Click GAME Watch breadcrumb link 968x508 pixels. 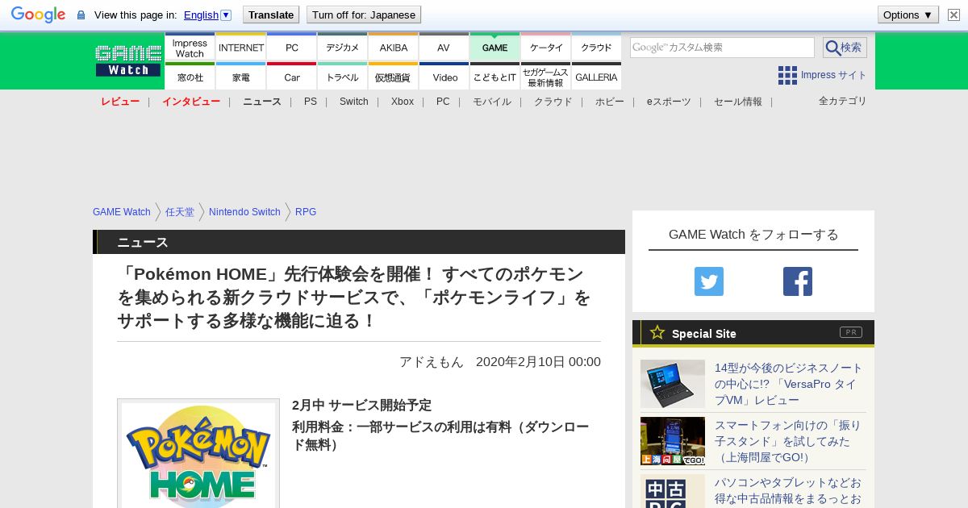tap(122, 212)
